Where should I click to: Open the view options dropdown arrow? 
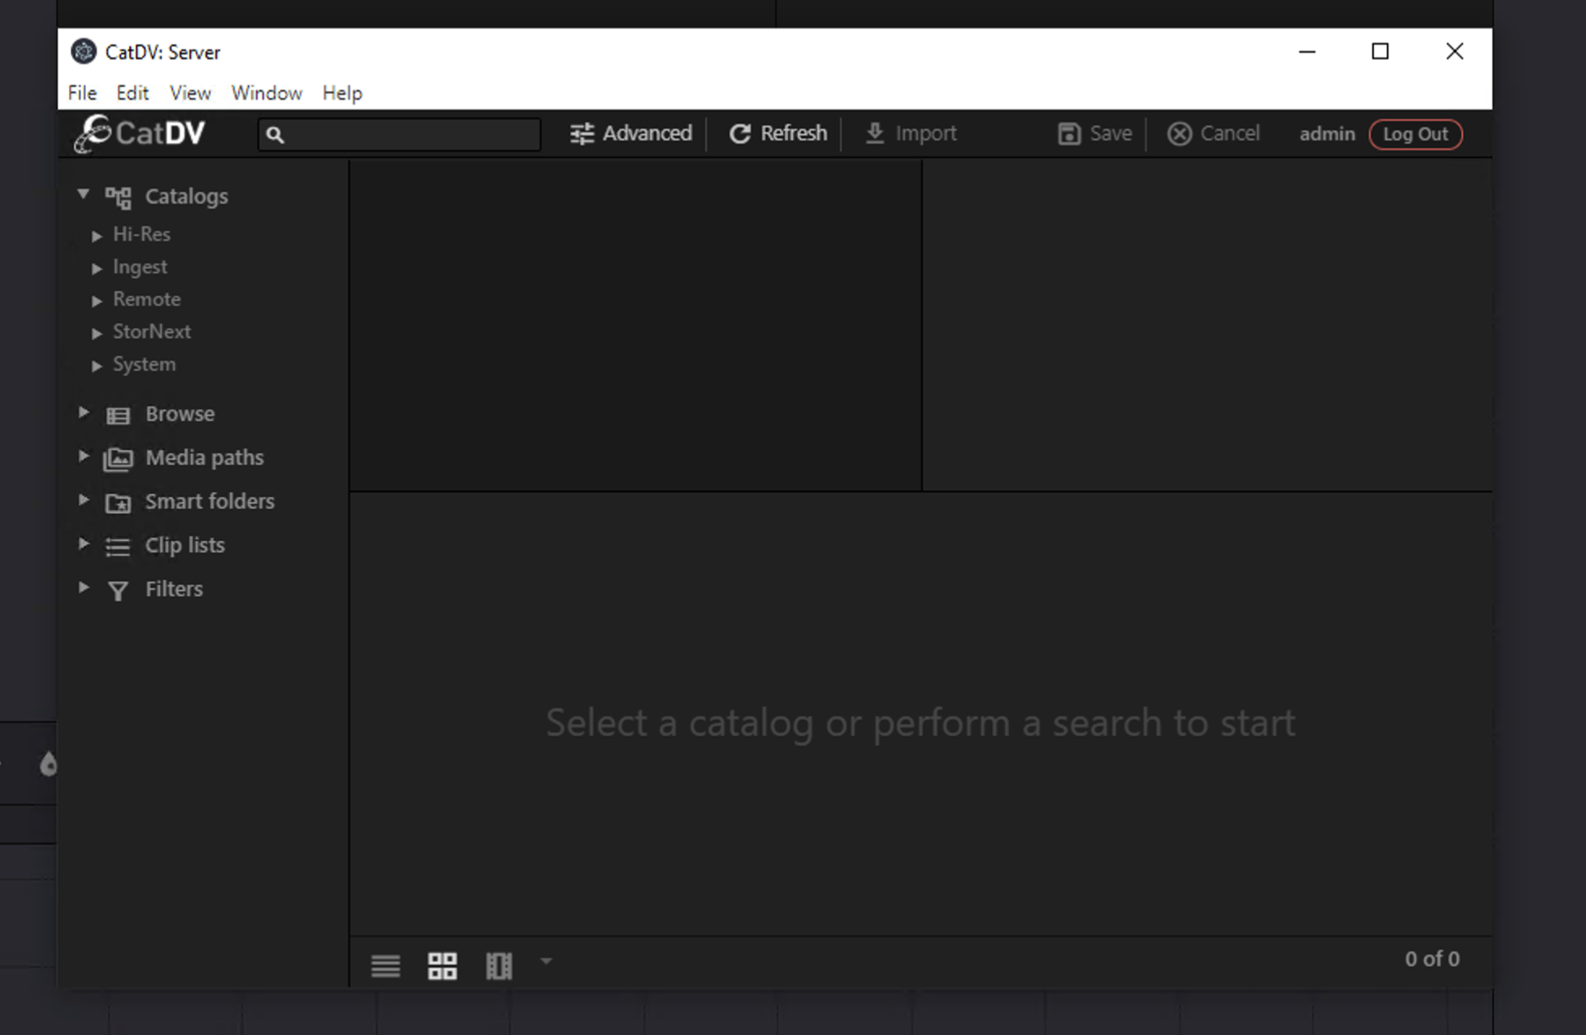pyautogui.click(x=546, y=961)
